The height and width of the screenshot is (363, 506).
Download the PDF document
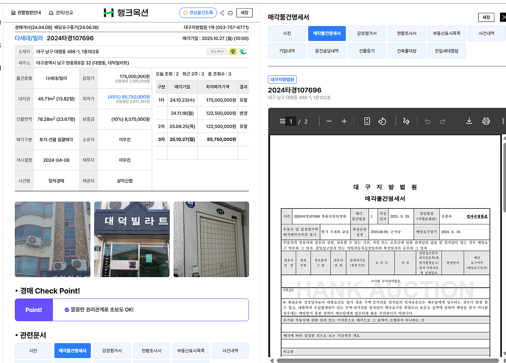[469, 121]
